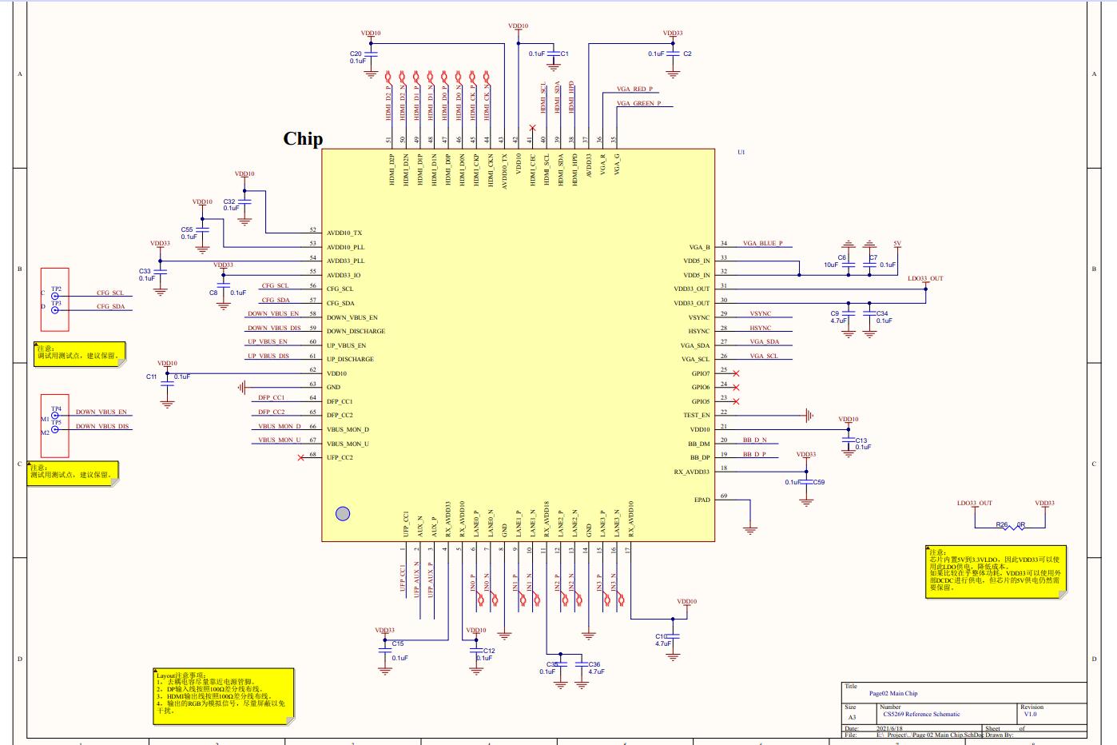Click the EPAD pin name

tap(702, 500)
